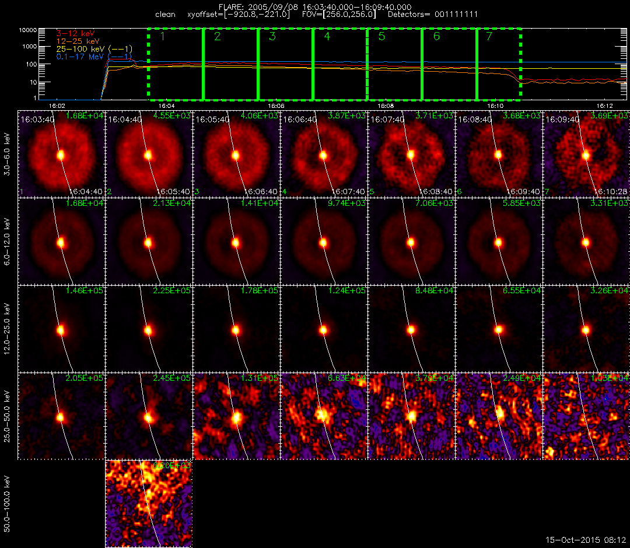
Task: Select the 25.0-50.0 keV image with peak 1.31E+05
Action: [236, 417]
